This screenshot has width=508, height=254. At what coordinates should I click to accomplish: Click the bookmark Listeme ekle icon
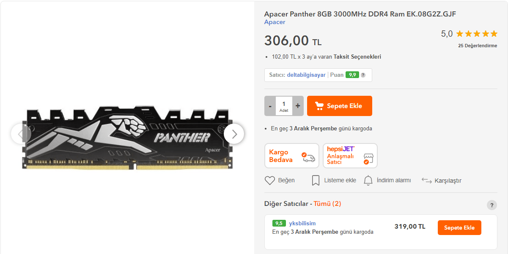coord(316,181)
